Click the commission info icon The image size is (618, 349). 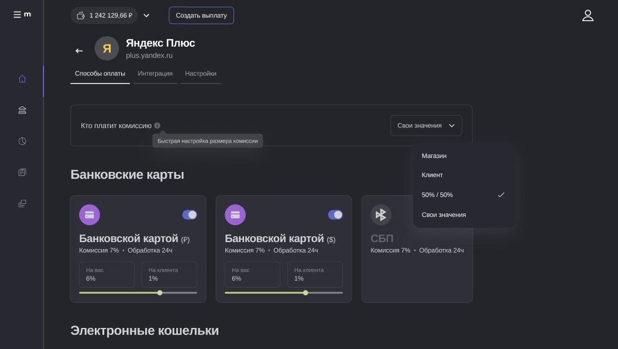157,126
